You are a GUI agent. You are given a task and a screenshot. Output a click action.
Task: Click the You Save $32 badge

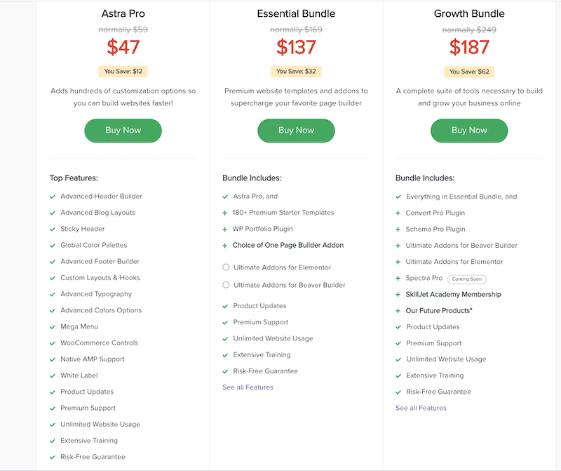pos(296,71)
